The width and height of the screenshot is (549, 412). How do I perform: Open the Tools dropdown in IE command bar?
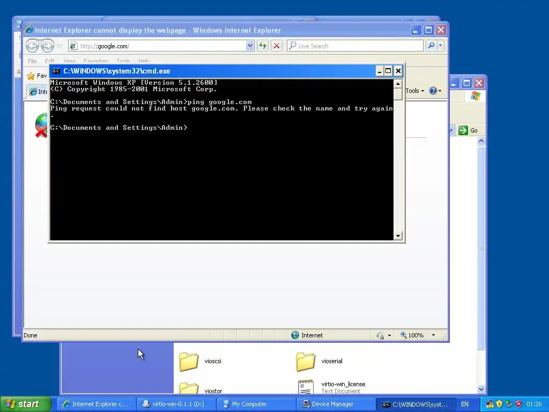415,91
